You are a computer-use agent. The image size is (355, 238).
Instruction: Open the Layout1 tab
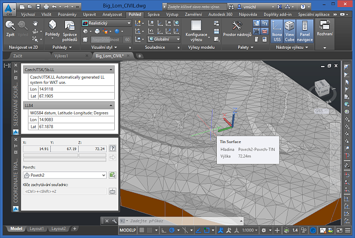[x=36, y=229]
